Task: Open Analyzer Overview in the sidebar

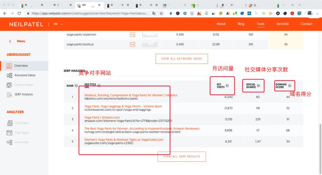Action: point(18,123)
